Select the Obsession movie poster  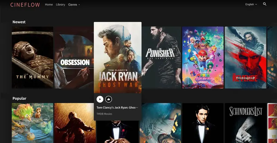pyautogui.click(x=74, y=57)
